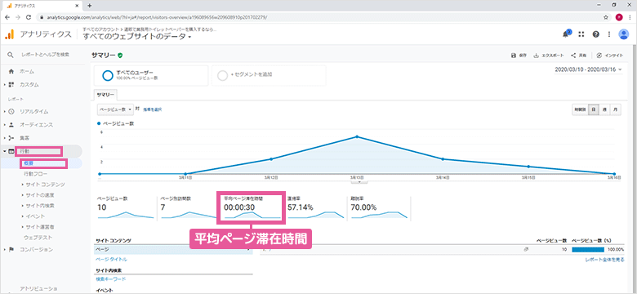637x294 pixels.
Task: Click the 保存 save icon
Action: pos(514,56)
